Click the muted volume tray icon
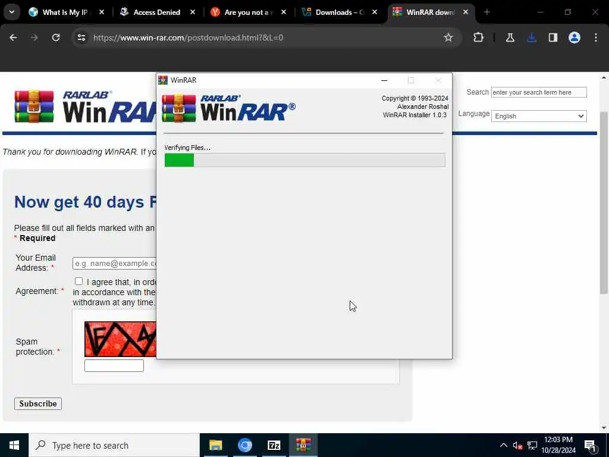 (x=517, y=445)
